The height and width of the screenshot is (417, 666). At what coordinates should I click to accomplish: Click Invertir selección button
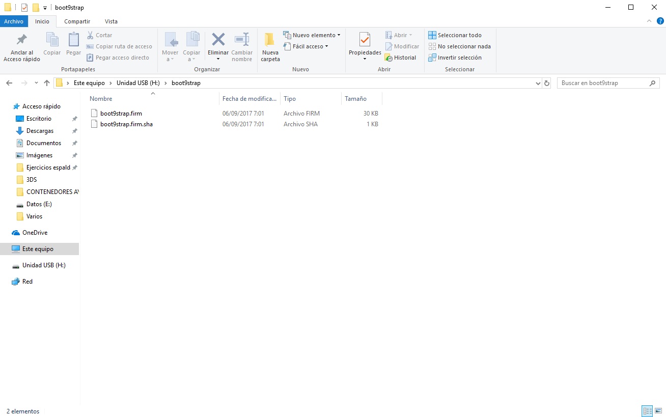[x=455, y=58]
